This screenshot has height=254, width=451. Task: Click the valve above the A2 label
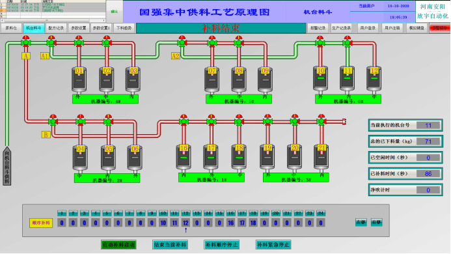coord(182,41)
